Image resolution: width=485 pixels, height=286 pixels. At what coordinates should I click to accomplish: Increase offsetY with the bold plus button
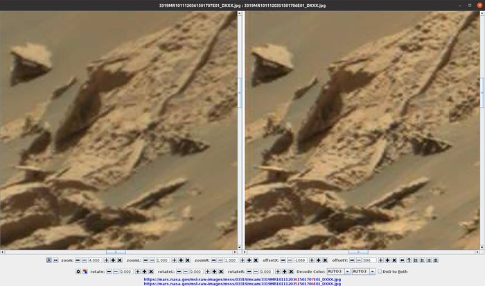pos(387,260)
